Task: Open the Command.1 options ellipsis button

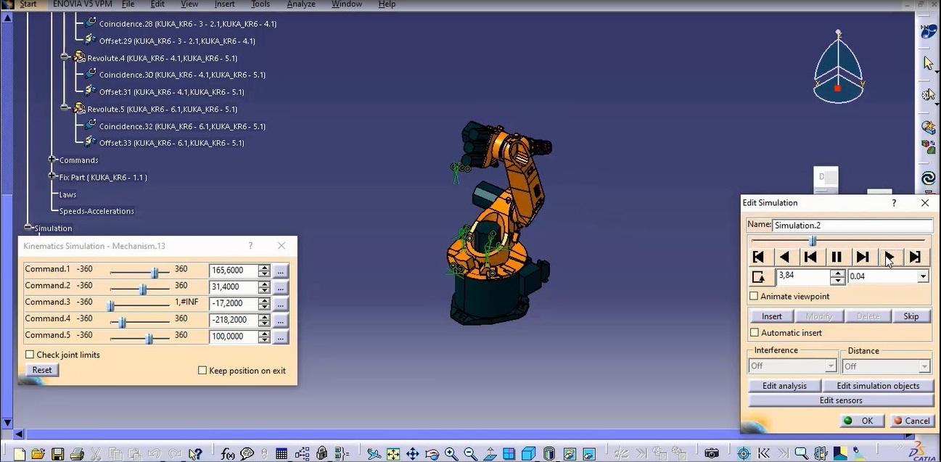Action: (281, 271)
